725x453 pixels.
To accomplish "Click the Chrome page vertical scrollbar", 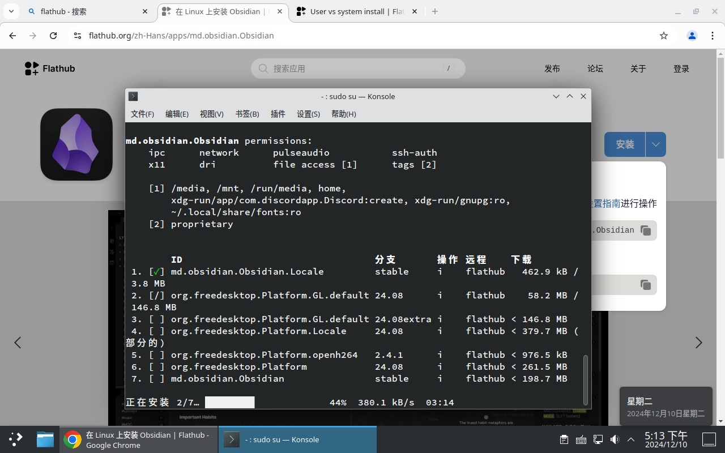I will coord(720,108).
